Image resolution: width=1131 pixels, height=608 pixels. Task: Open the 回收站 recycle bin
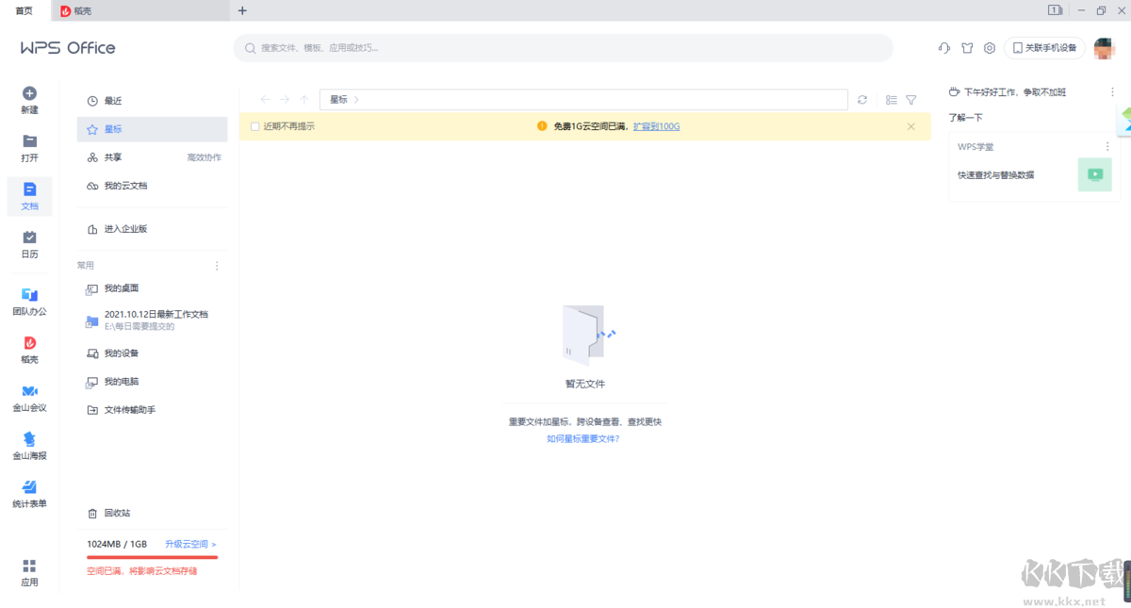(118, 513)
